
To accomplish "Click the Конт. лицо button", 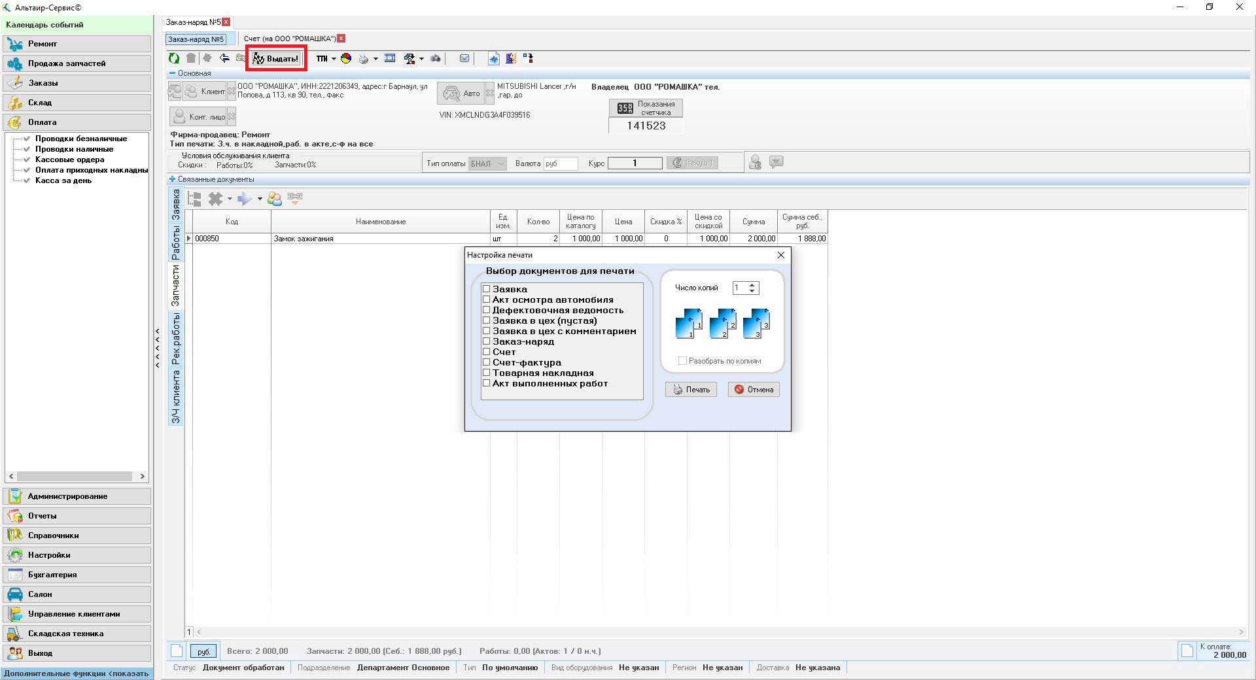I will coord(198,117).
